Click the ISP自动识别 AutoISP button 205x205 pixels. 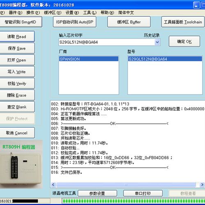[75, 22]
